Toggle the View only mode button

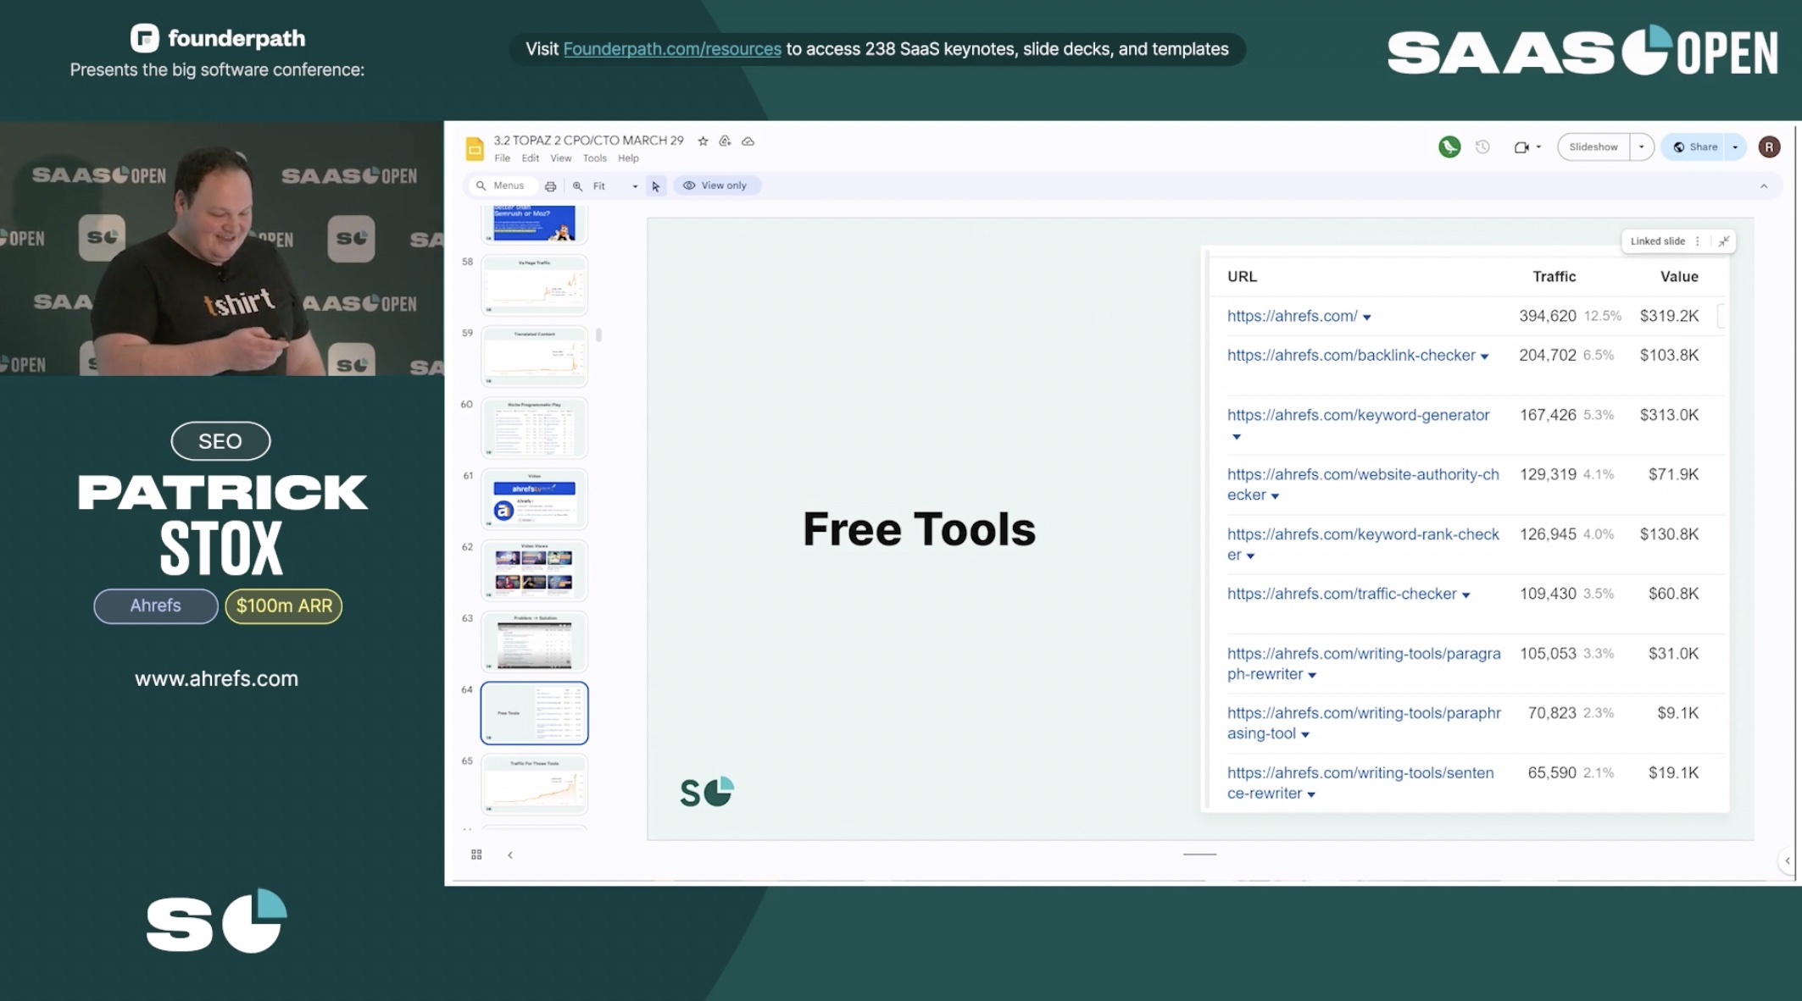(716, 185)
